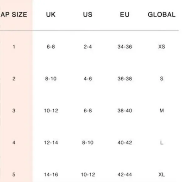Click the EU column header

point(125,14)
